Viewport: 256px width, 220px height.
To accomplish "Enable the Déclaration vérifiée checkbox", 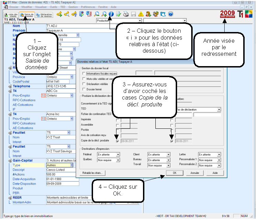I will [x=84, y=84].
